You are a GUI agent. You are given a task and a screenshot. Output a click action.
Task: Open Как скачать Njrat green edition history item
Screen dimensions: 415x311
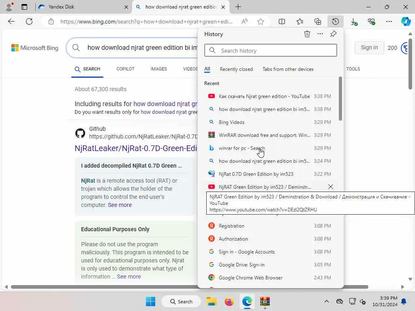270,96
